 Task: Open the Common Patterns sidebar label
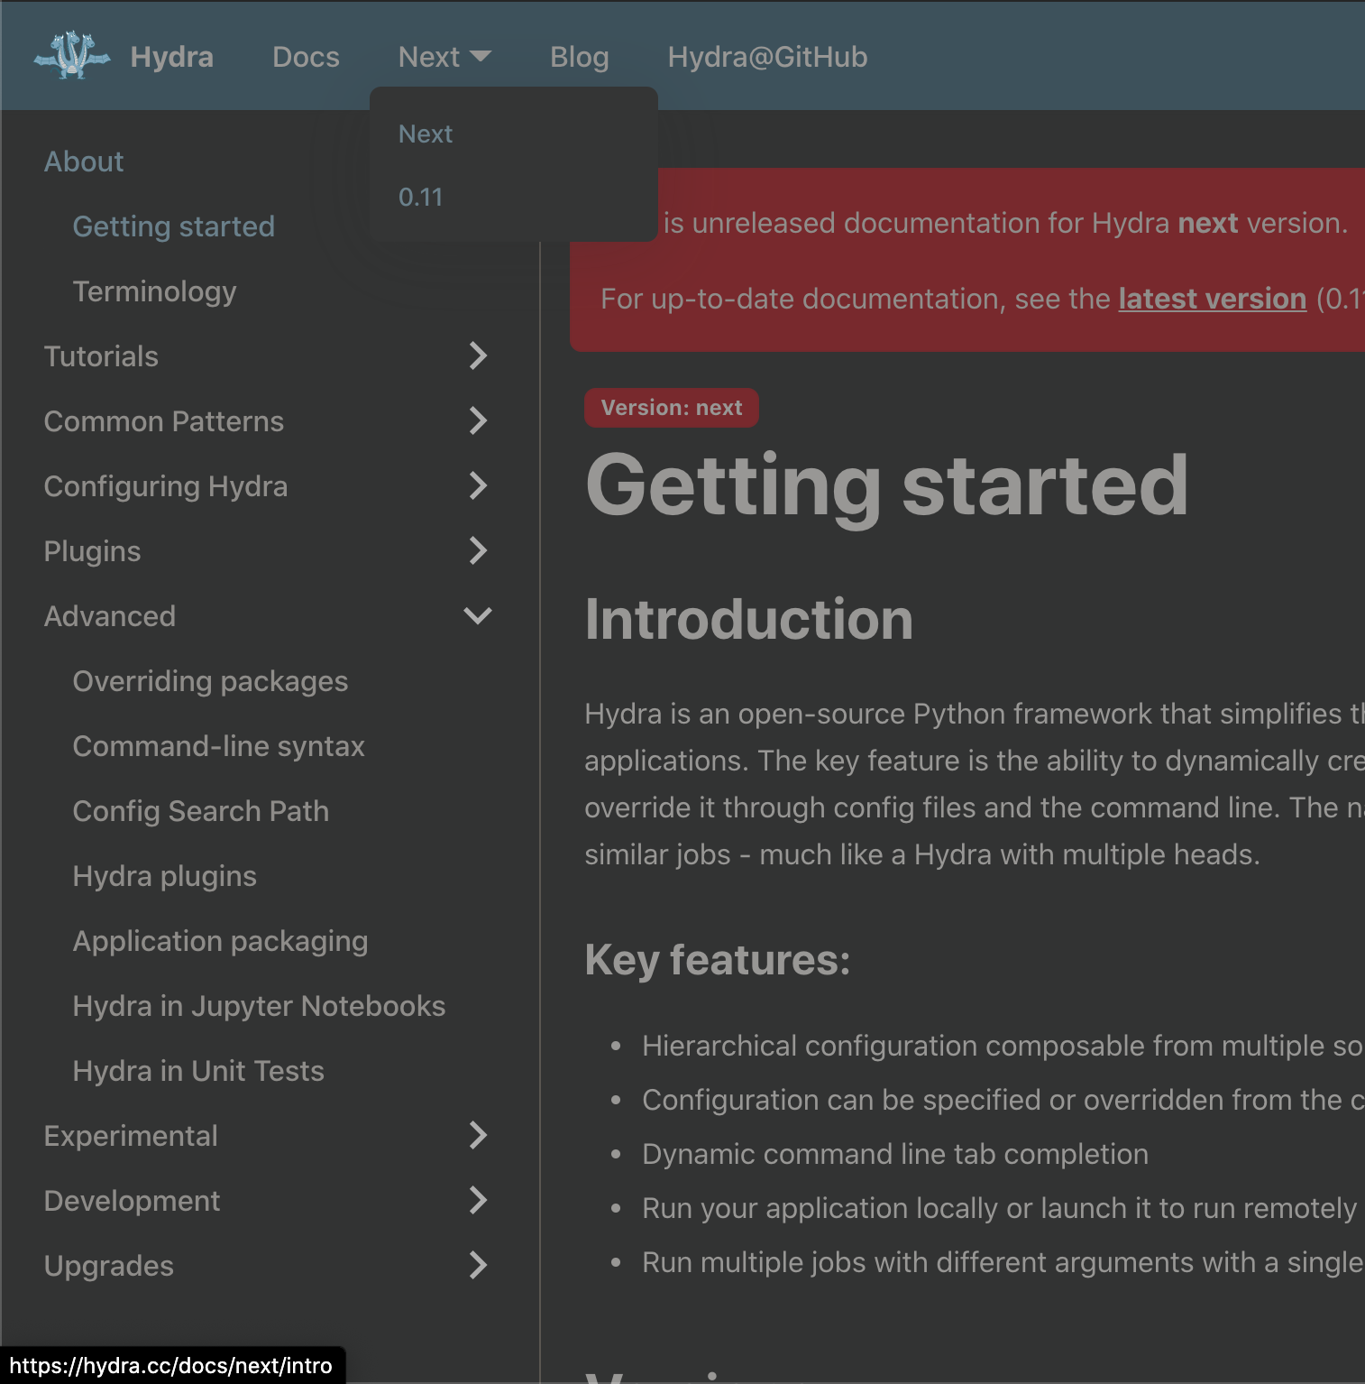point(164,421)
